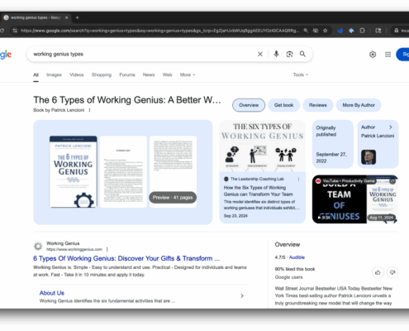
Task: Dislike this book with thumbs down
Action: 392,272
